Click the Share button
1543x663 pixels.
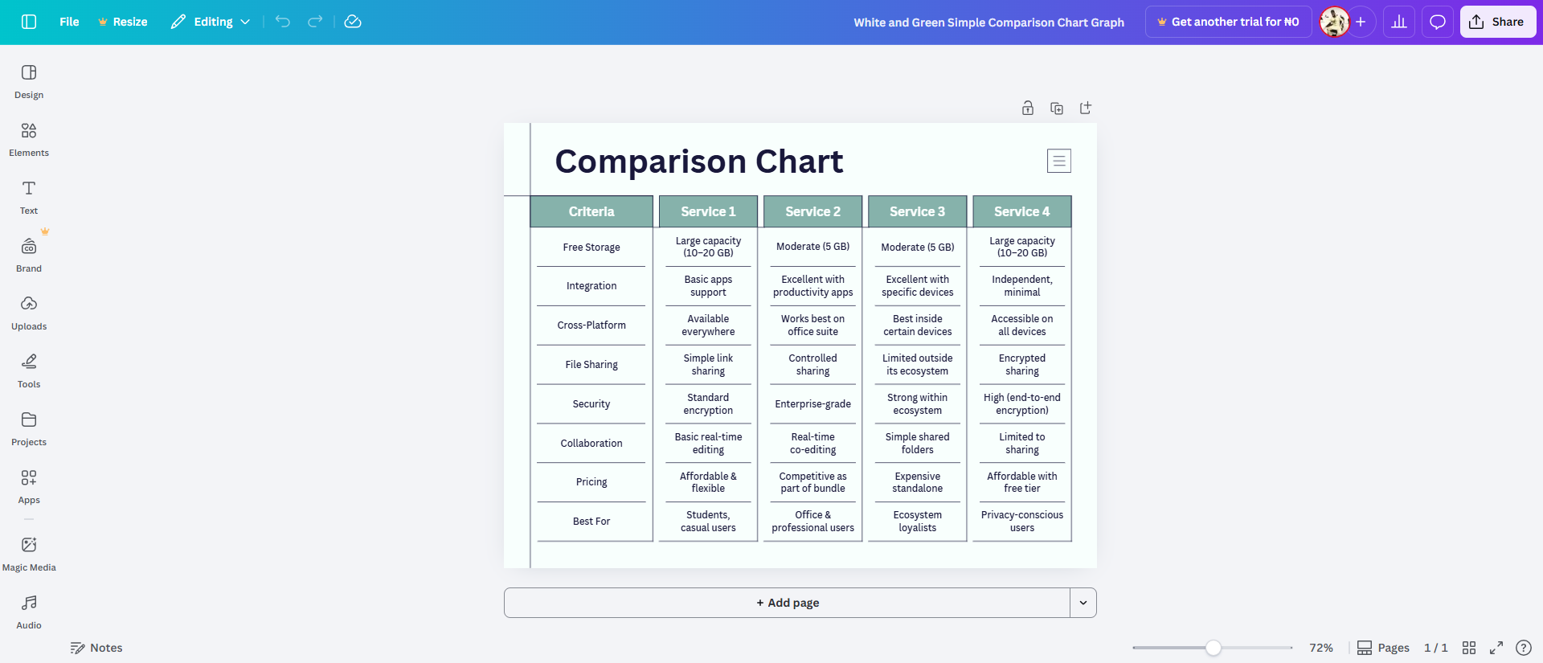click(x=1497, y=22)
